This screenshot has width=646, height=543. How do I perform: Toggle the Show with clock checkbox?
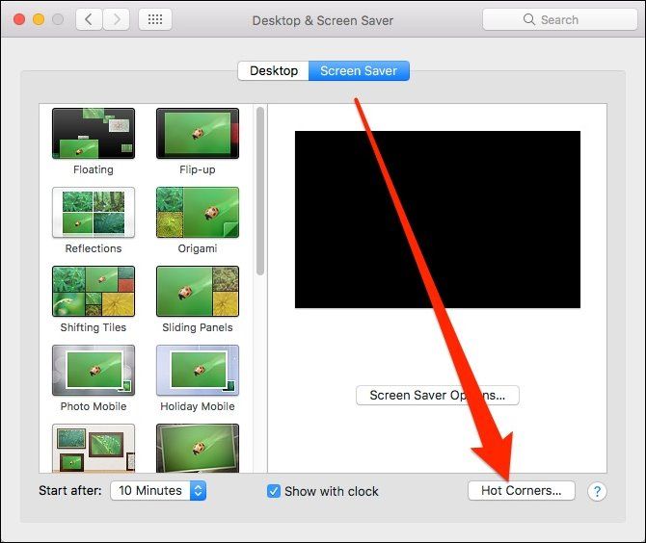point(273,491)
